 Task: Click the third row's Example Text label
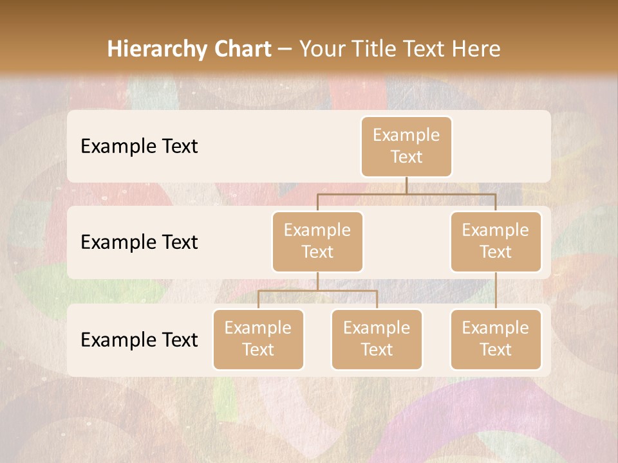[x=139, y=340]
